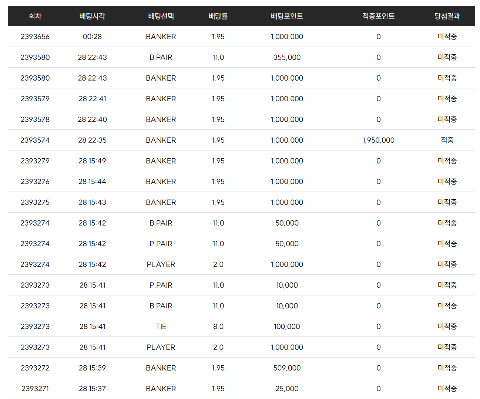Click the time 28 22:41
The height and width of the screenshot is (399, 480).
click(92, 99)
